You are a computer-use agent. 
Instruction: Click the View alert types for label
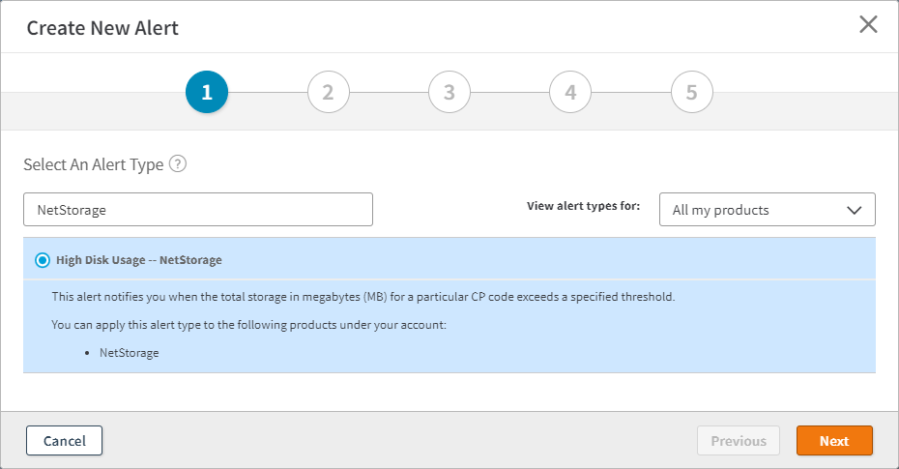[x=583, y=206]
